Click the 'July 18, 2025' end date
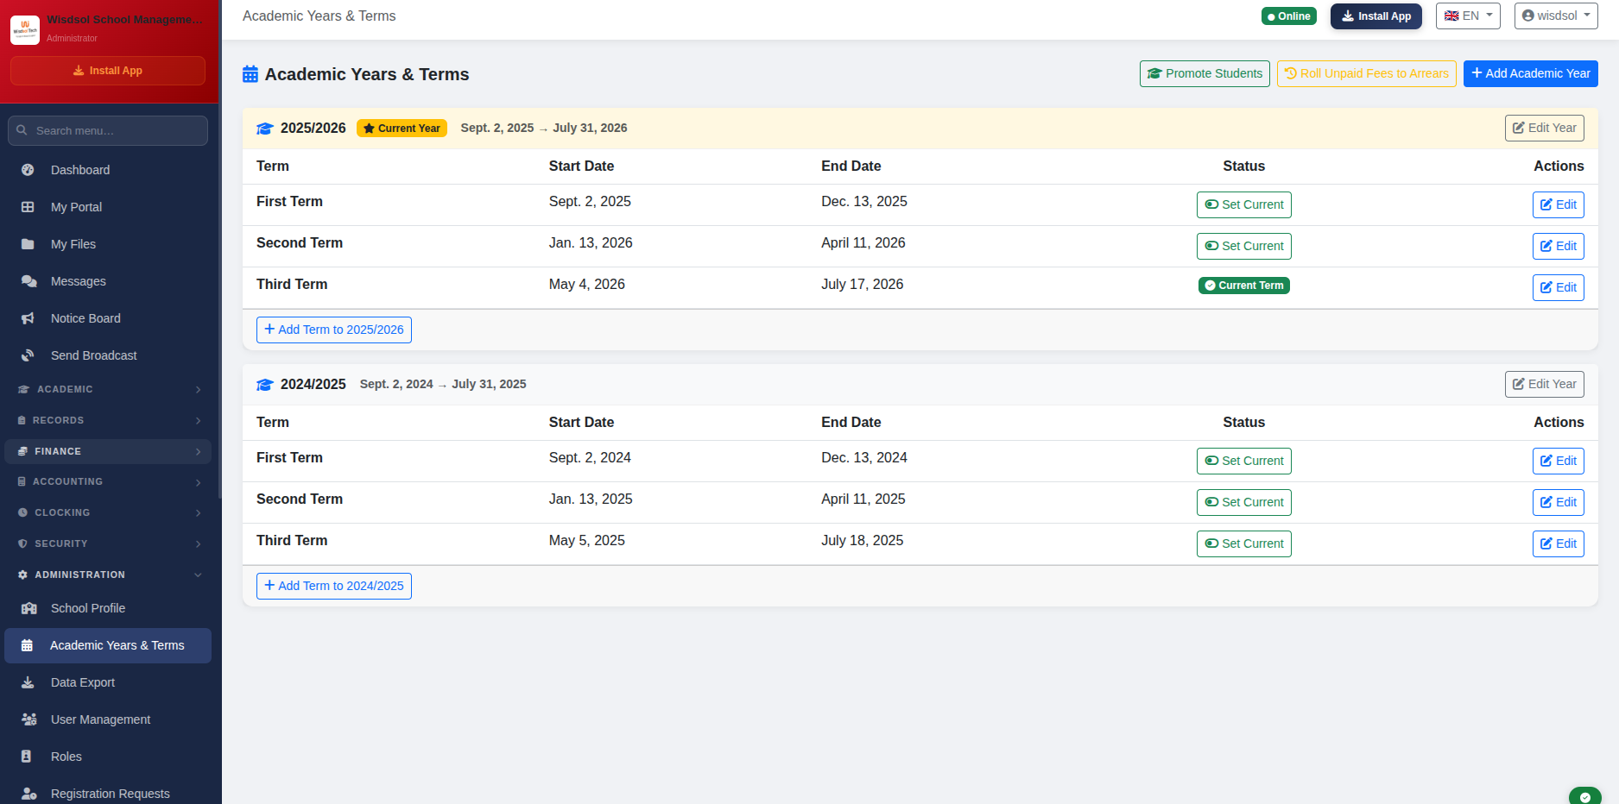This screenshot has width=1619, height=804. 862,540
